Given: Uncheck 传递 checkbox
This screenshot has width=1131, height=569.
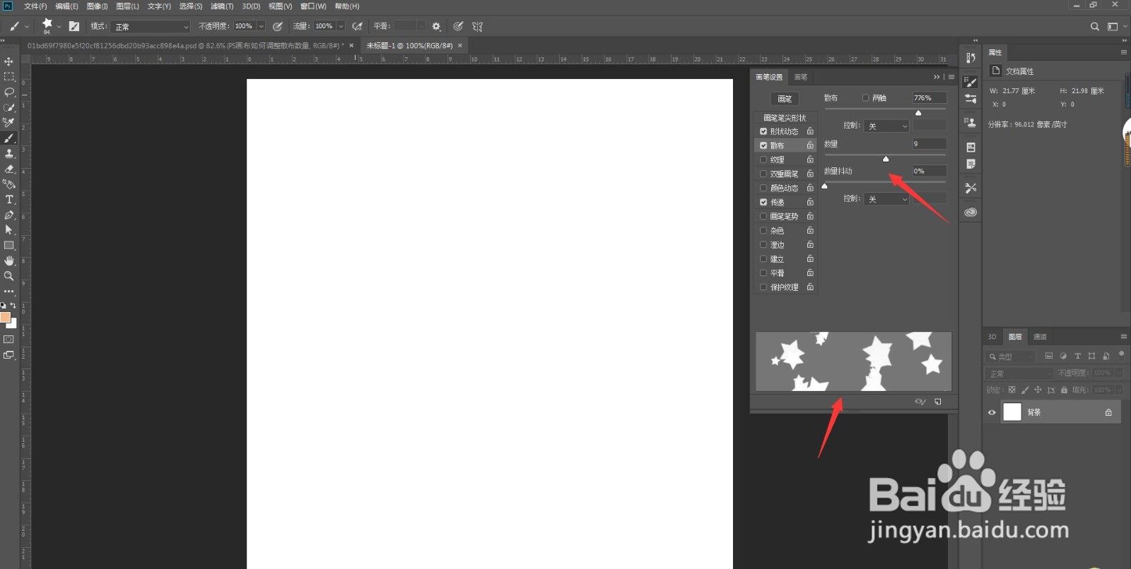Looking at the screenshot, I should click(763, 202).
